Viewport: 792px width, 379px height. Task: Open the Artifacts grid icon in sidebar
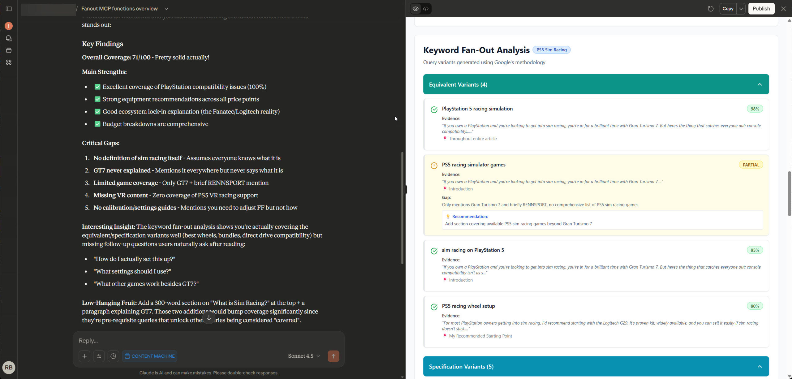pos(9,62)
